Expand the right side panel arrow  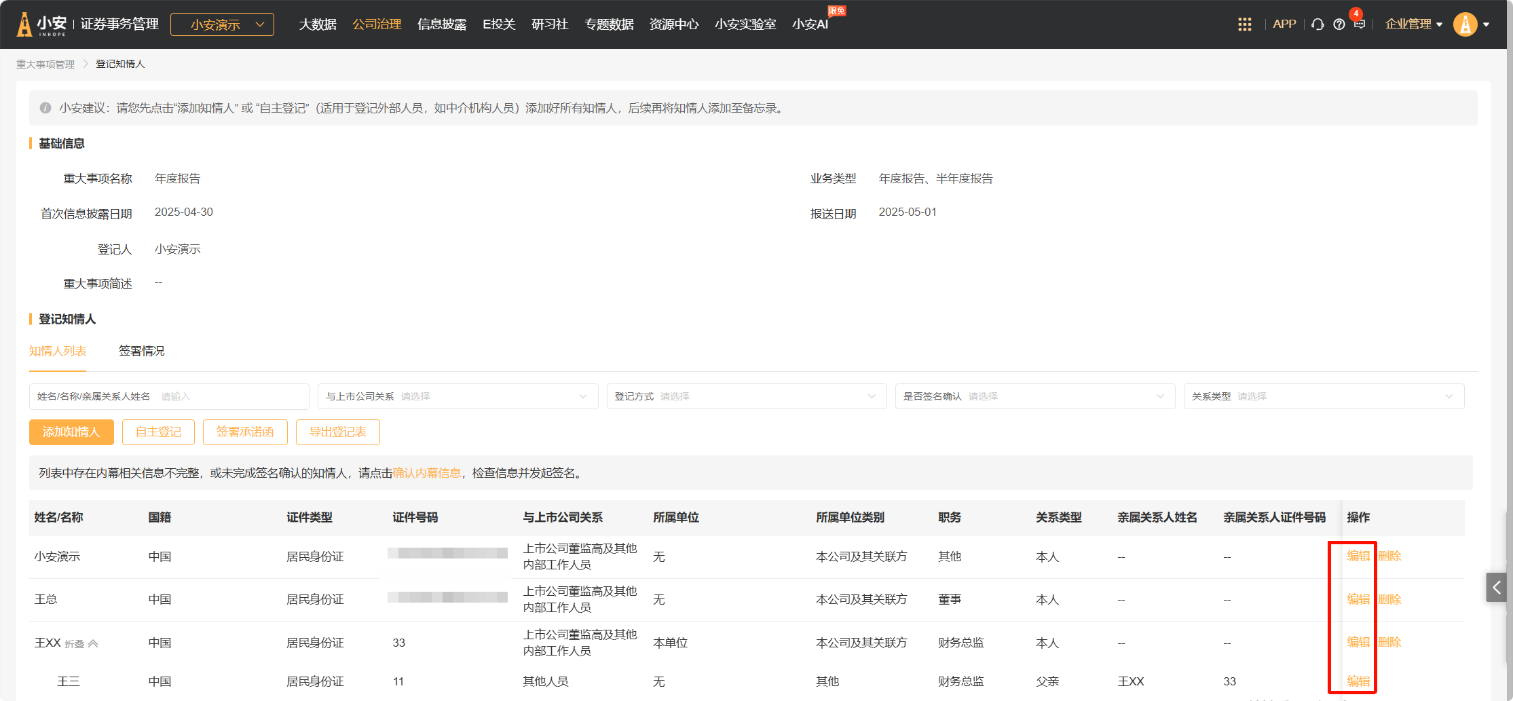(x=1496, y=587)
